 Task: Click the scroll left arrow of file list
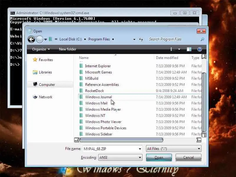[x=77, y=140]
